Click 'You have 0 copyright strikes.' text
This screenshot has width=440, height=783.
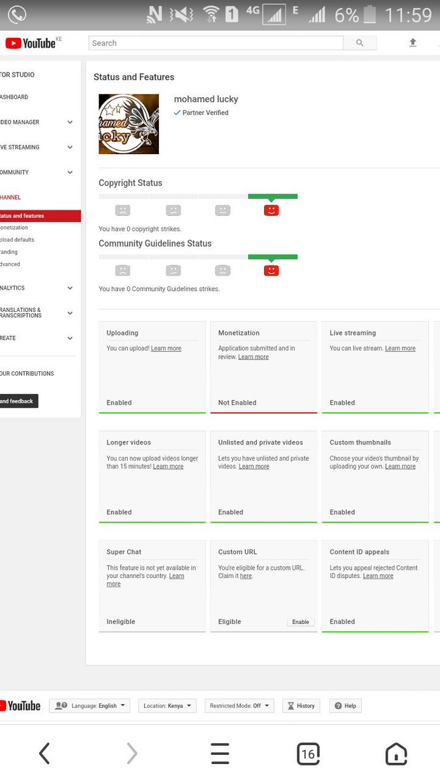pos(140,229)
